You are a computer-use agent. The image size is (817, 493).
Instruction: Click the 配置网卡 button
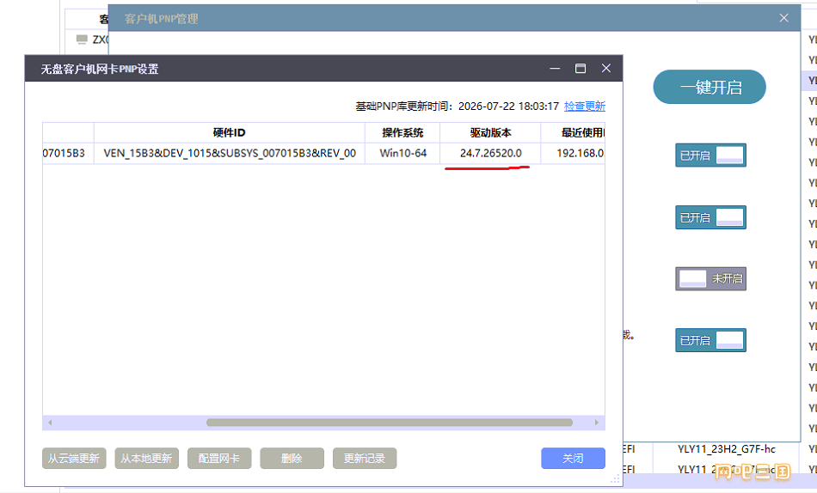219,458
